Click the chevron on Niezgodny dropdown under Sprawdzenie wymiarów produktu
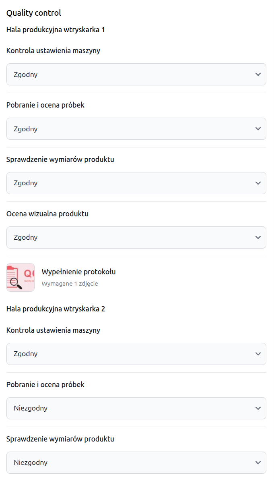Screen dimensions: 274x481 point(259,462)
